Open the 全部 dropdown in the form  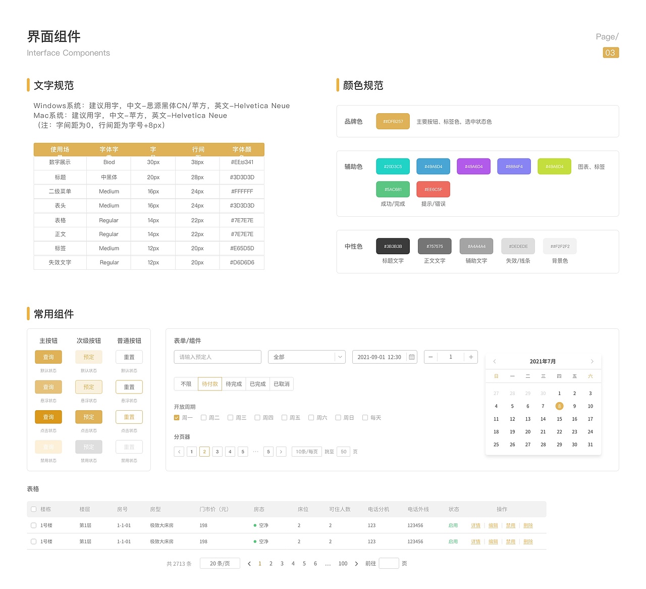click(x=306, y=357)
